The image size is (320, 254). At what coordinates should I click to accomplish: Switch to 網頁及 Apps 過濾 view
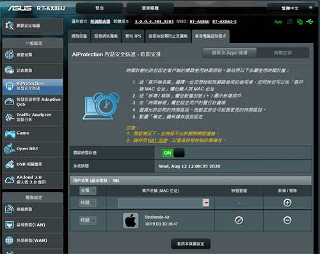pyautogui.click(x=230, y=53)
